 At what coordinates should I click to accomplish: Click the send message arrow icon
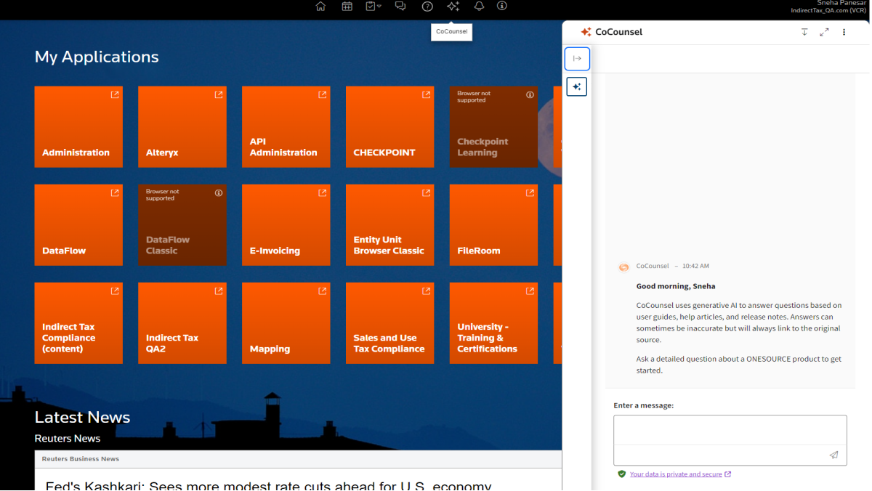833,455
